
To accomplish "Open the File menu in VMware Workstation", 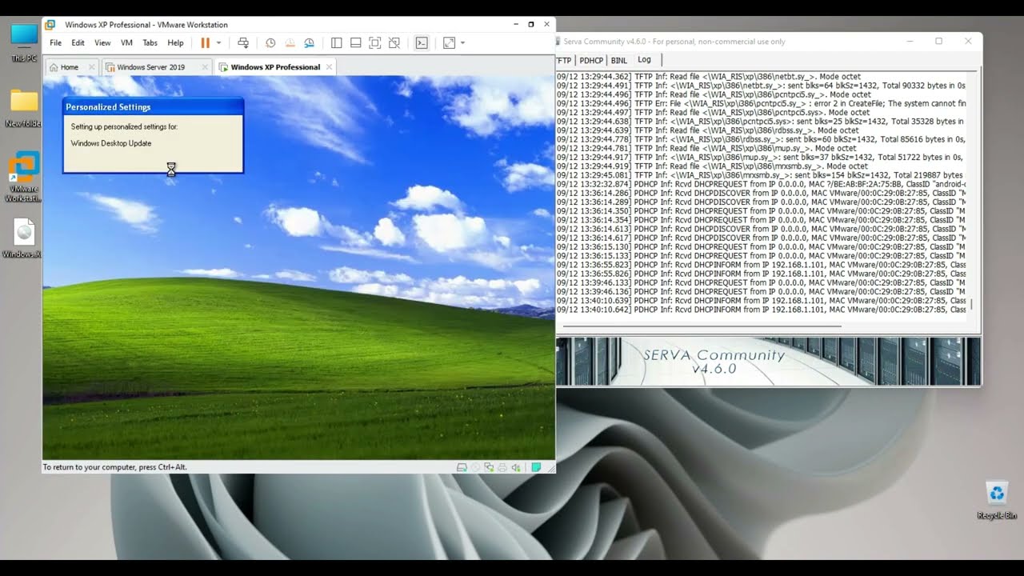I will [55, 43].
